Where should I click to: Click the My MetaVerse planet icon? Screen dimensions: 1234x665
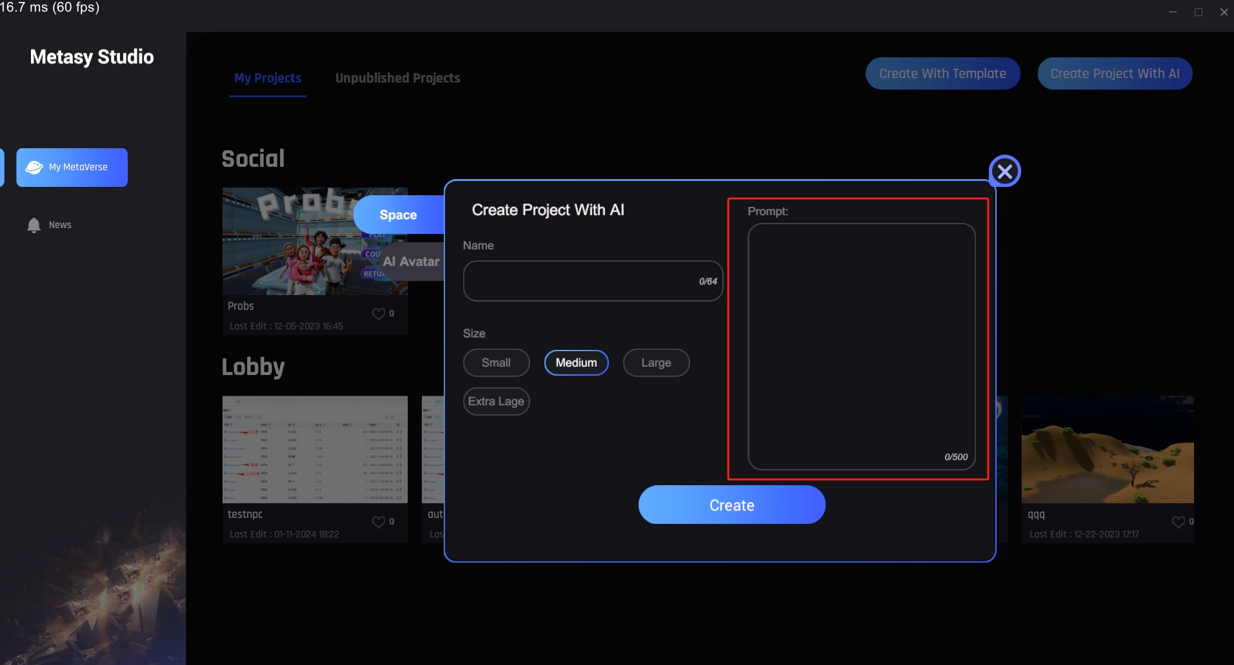tap(34, 168)
